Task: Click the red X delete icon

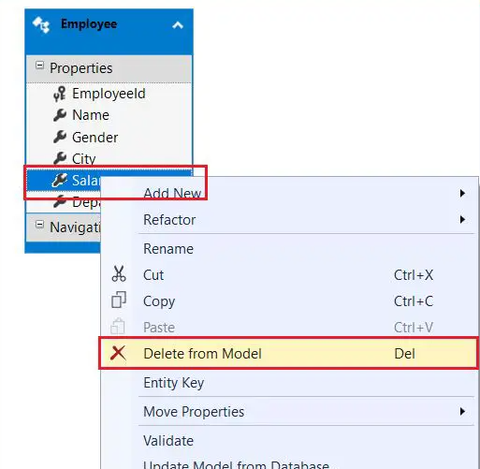Action: [118, 353]
